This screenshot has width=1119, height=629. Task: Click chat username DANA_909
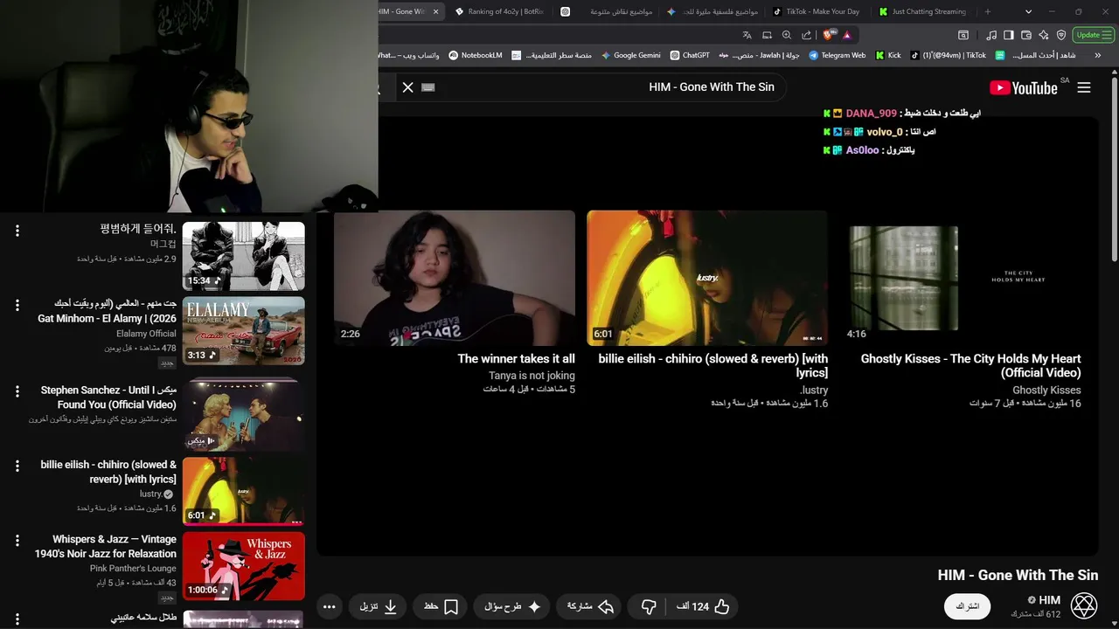click(x=871, y=114)
